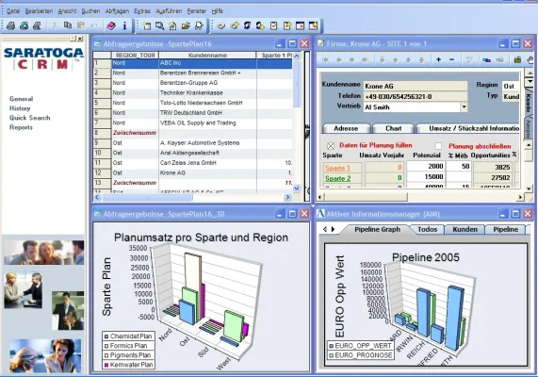Open the Sparte 1 link
The image size is (538, 377).
(x=337, y=168)
